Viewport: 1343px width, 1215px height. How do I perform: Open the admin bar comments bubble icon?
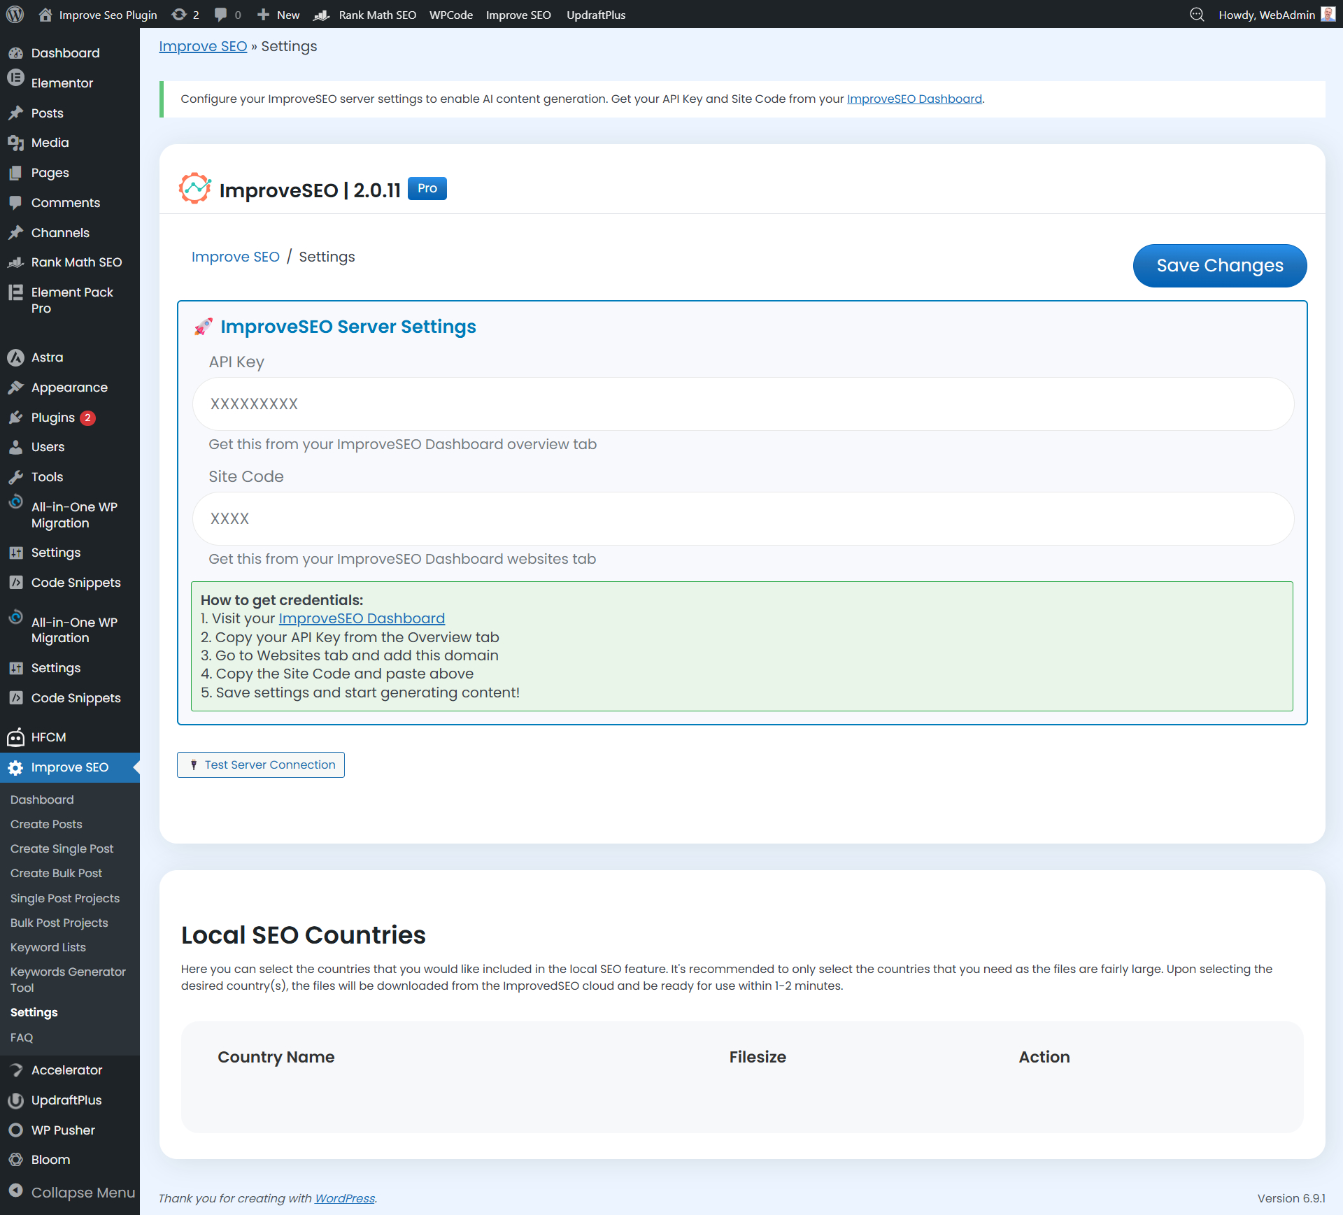click(x=221, y=15)
